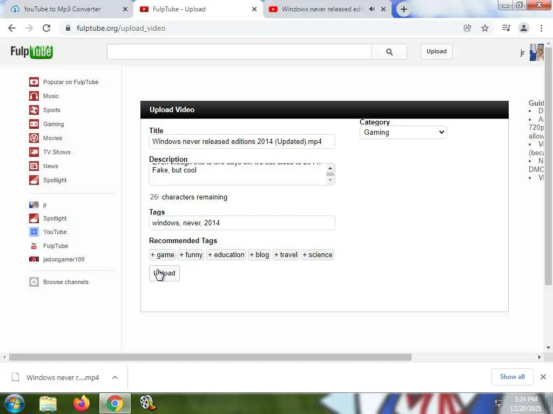Add the recommended tag game
Screen dimensions: 553x414
pos(162,254)
